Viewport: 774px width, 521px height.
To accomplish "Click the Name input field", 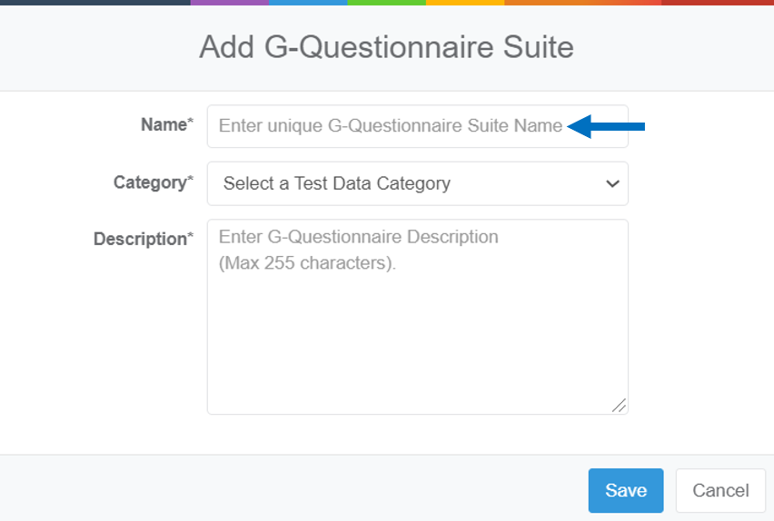I will point(418,126).
